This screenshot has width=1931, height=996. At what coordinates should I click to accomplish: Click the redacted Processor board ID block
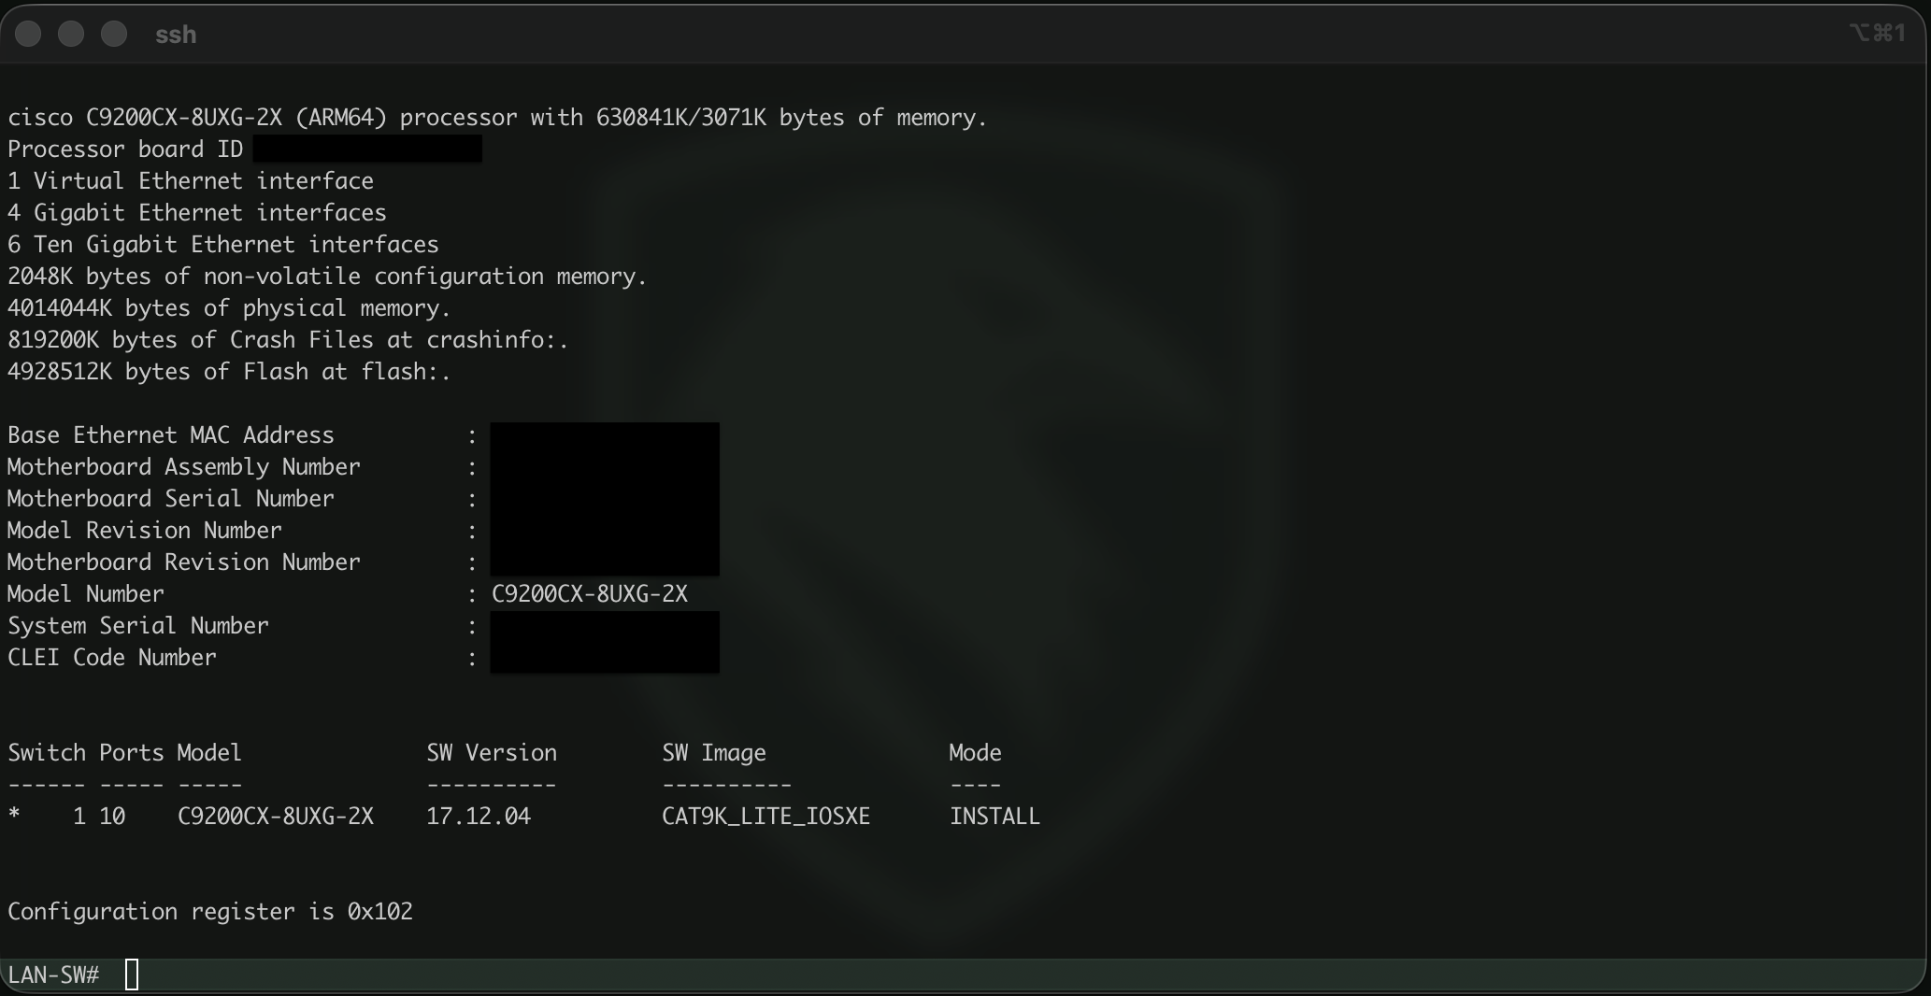click(x=367, y=149)
